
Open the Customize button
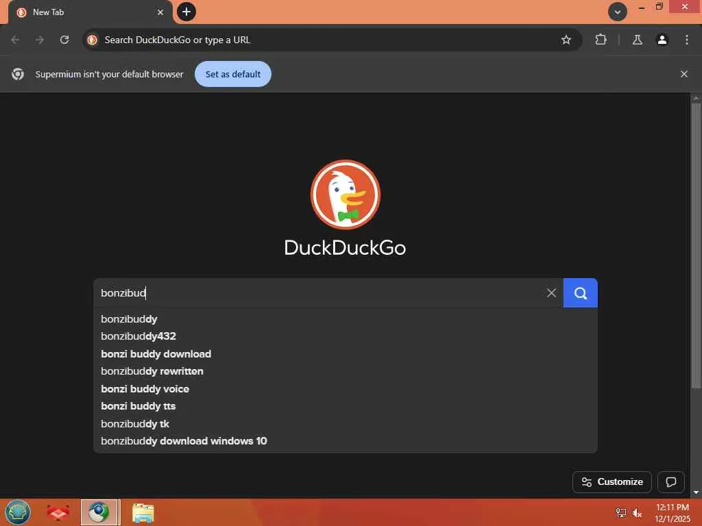click(612, 481)
